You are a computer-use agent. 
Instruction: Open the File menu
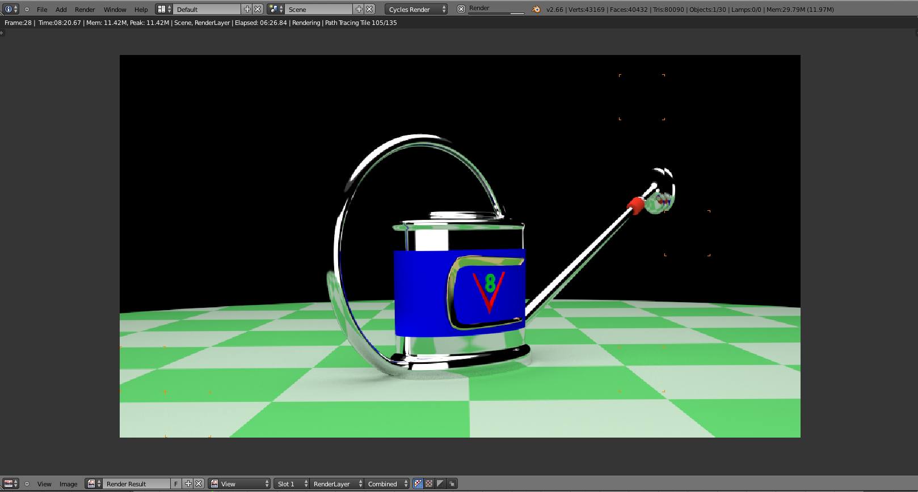click(42, 10)
